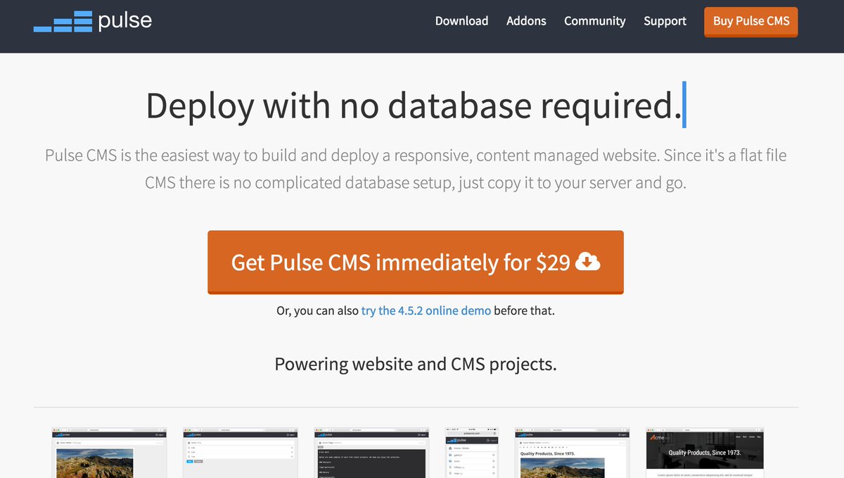
Task: Click the Pulse CMS description paragraph
Action: point(416,169)
